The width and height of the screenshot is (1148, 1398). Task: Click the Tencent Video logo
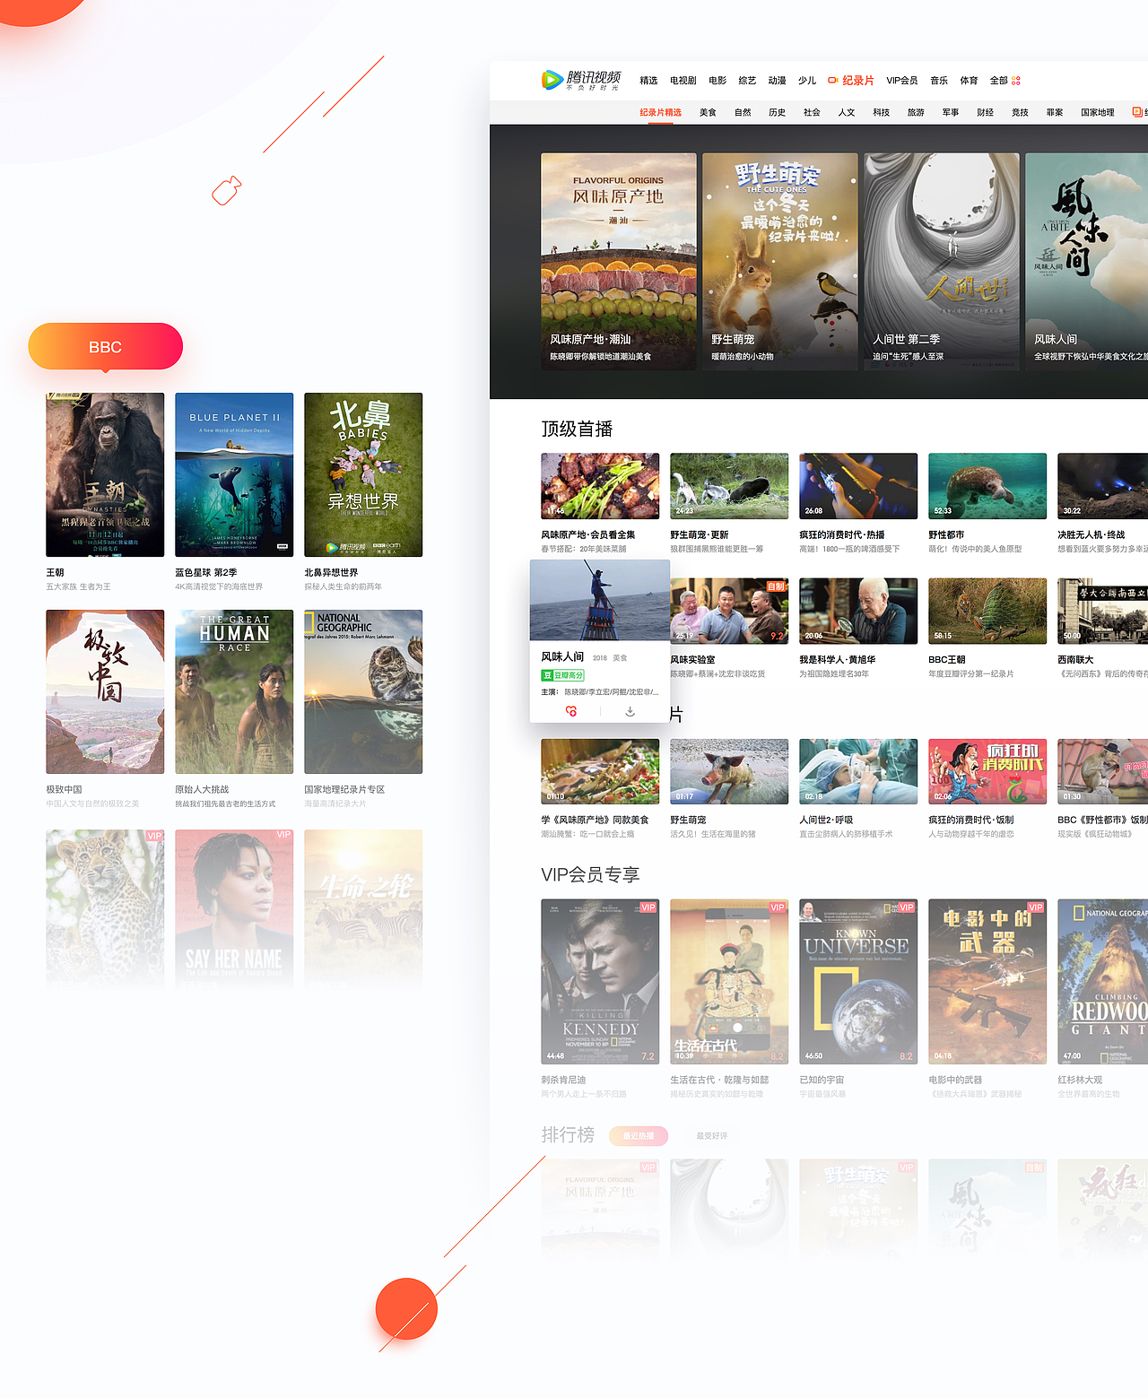581,80
